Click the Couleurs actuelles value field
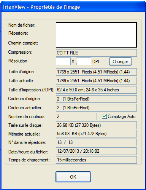The height and width of the screenshot is (190, 146). [96, 108]
